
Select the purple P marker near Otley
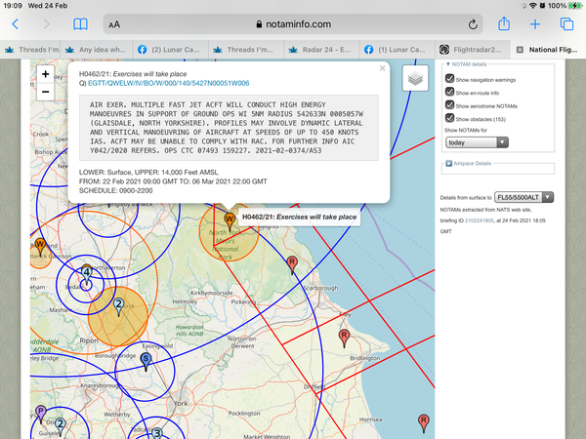click(41, 414)
